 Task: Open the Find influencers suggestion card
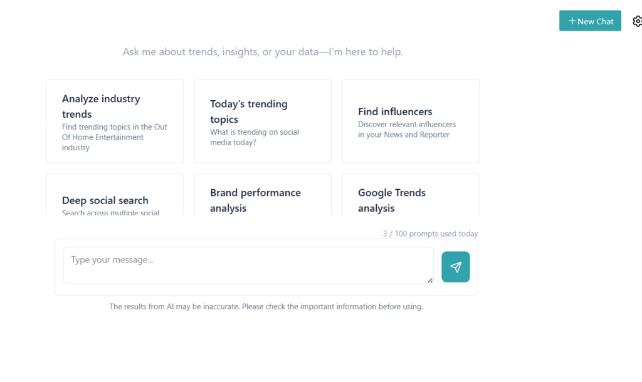pos(411,121)
